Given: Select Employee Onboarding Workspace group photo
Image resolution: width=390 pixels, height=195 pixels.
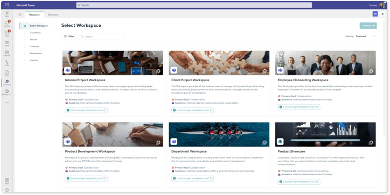Looking at the screenshot, I should coord(325,63).
